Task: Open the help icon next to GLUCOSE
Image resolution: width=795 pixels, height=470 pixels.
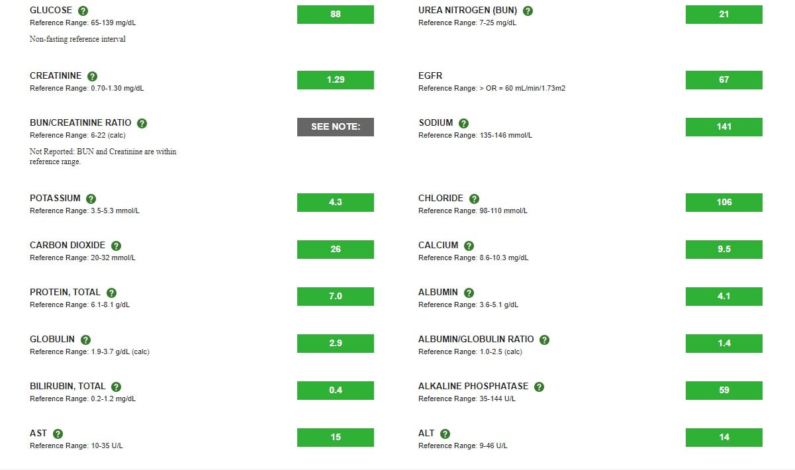Action: (x=83, y=11)
